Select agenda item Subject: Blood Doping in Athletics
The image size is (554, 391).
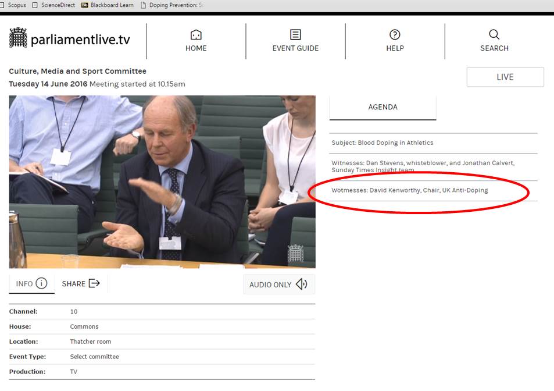pos(433,143)
